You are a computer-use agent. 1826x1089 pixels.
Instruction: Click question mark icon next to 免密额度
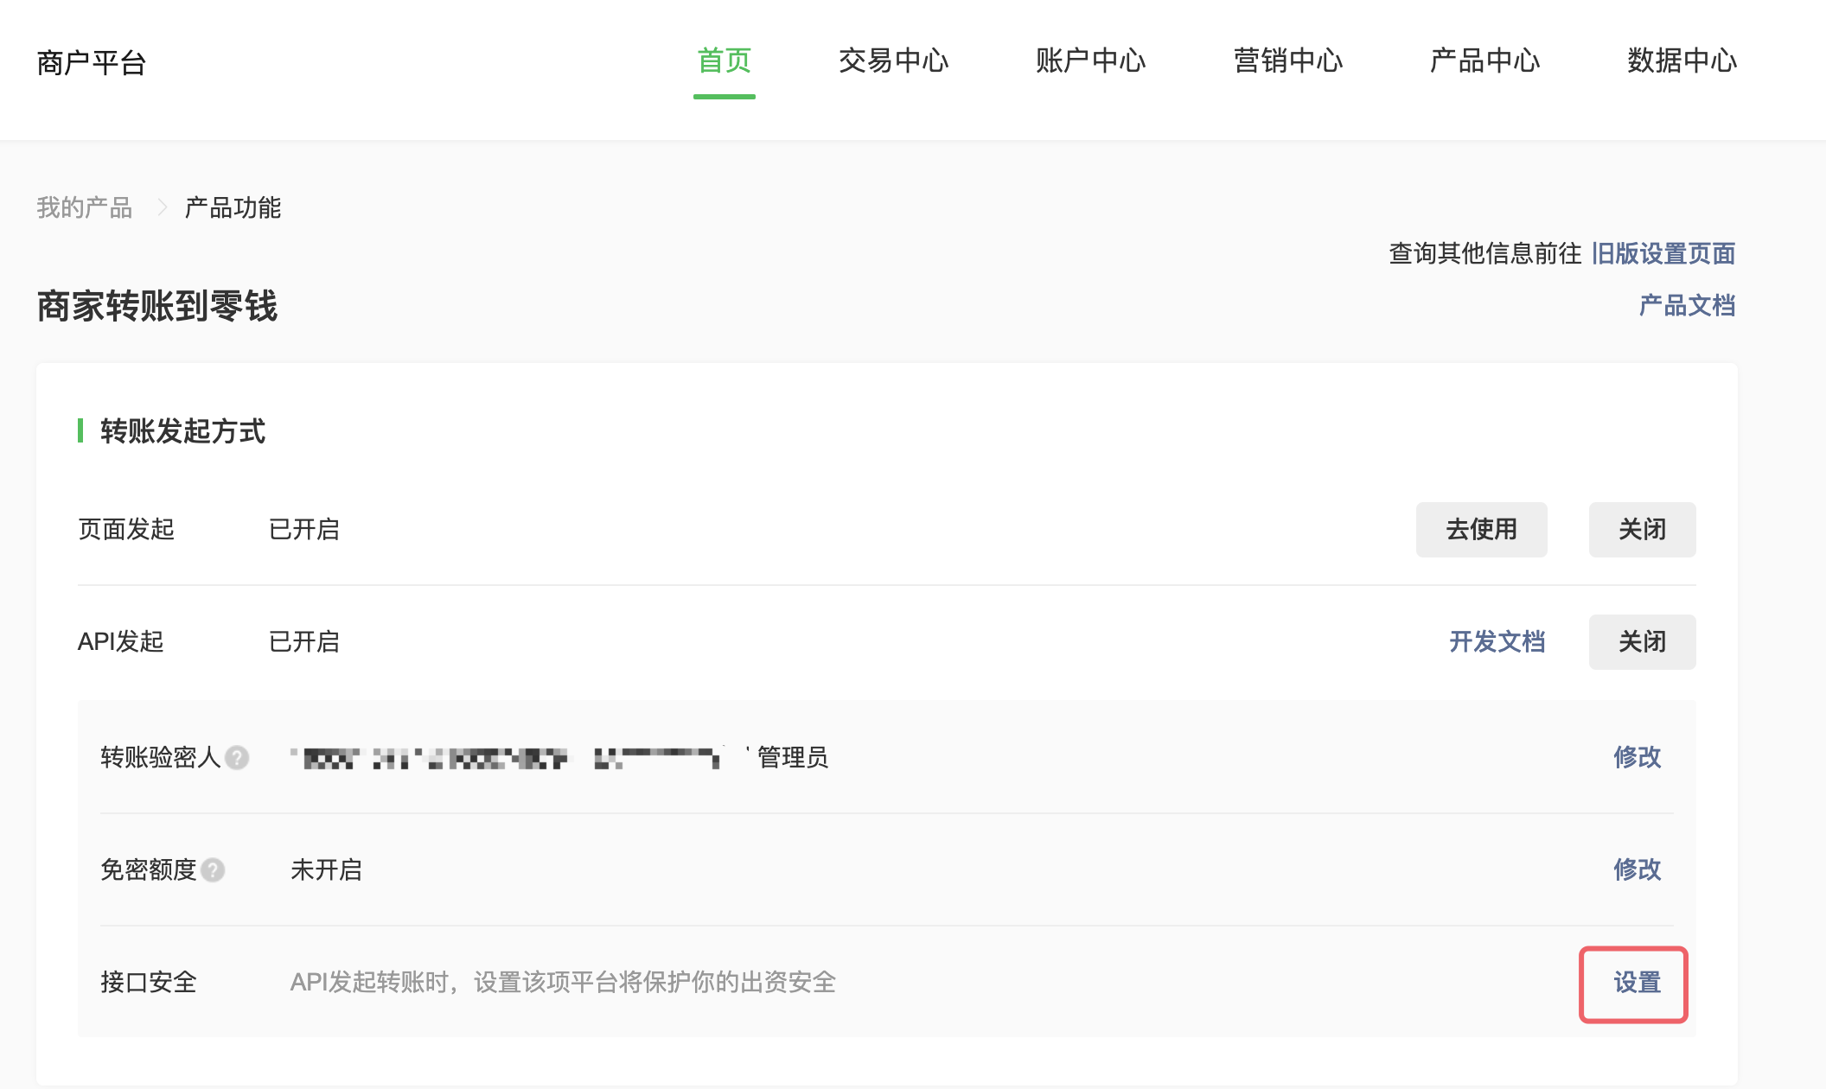[x=213, y=870]
